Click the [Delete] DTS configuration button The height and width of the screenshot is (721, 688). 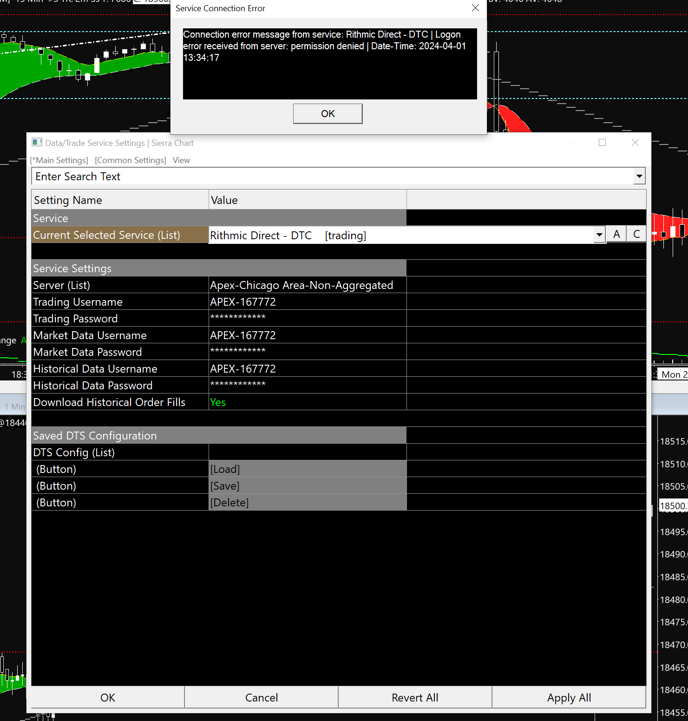(x=308, y=503)
